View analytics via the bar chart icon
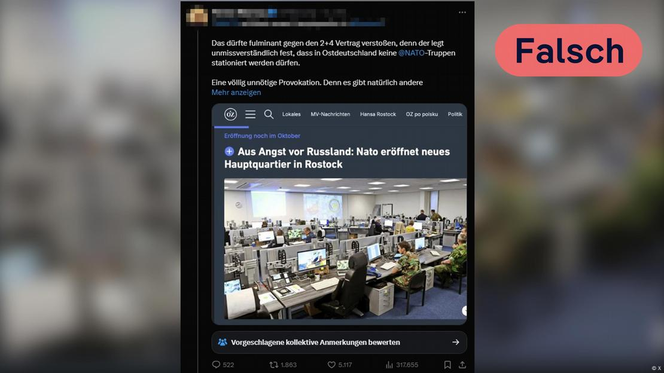 [389, 365]
